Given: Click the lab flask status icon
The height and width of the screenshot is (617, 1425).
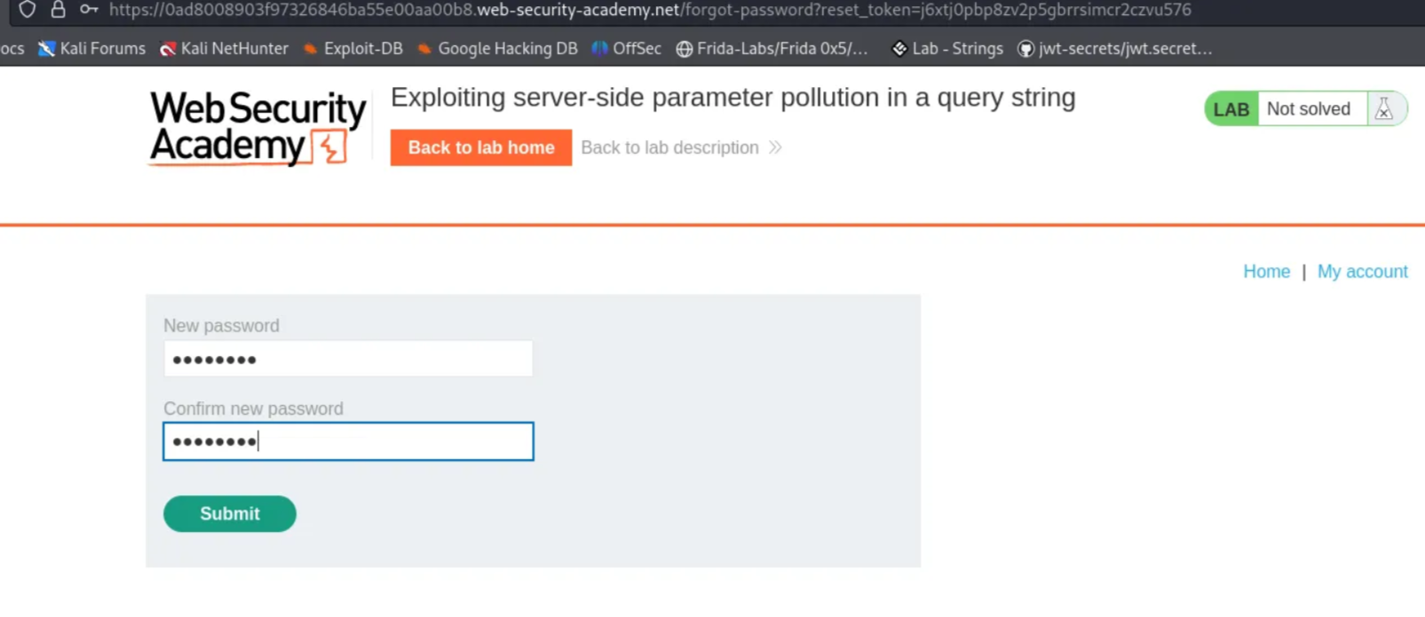Looking at the screenshot, I should (1383, 109).
